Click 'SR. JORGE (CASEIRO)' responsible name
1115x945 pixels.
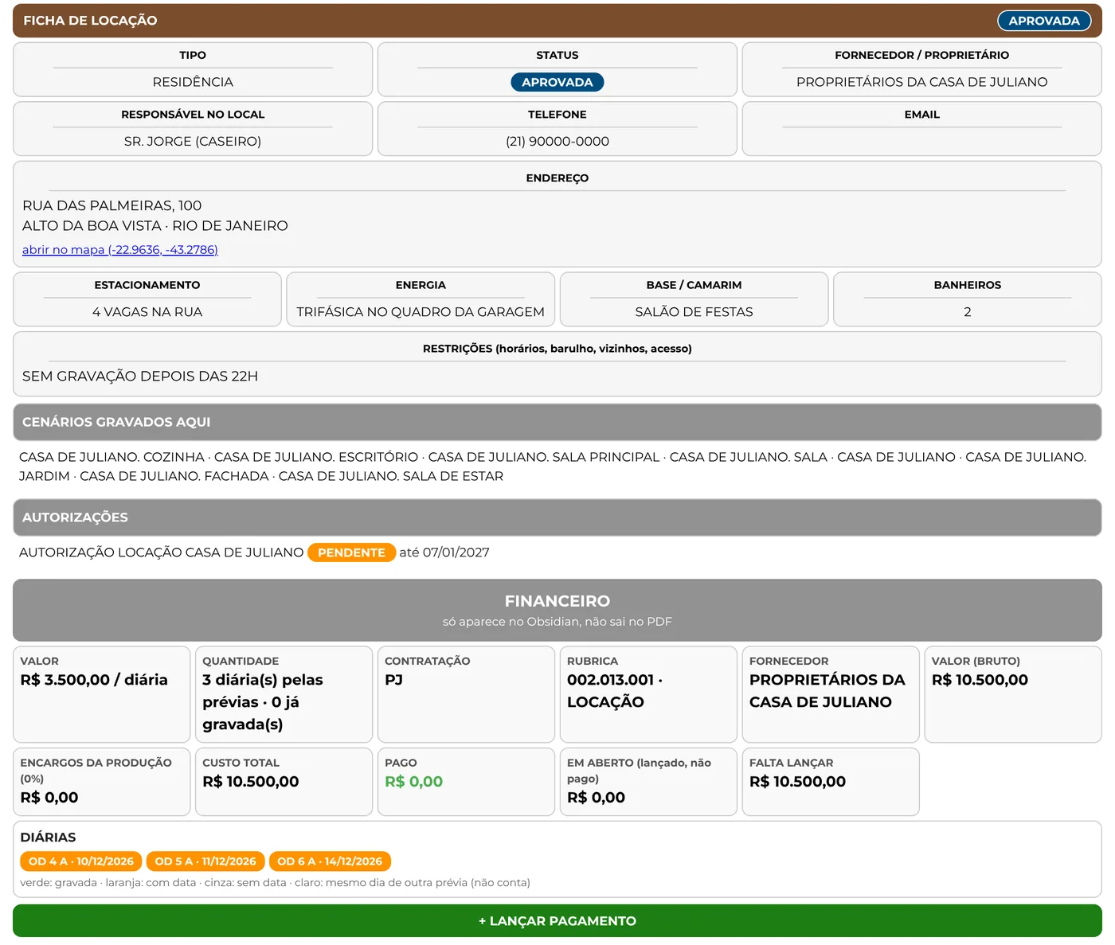(x=193, y=142)
